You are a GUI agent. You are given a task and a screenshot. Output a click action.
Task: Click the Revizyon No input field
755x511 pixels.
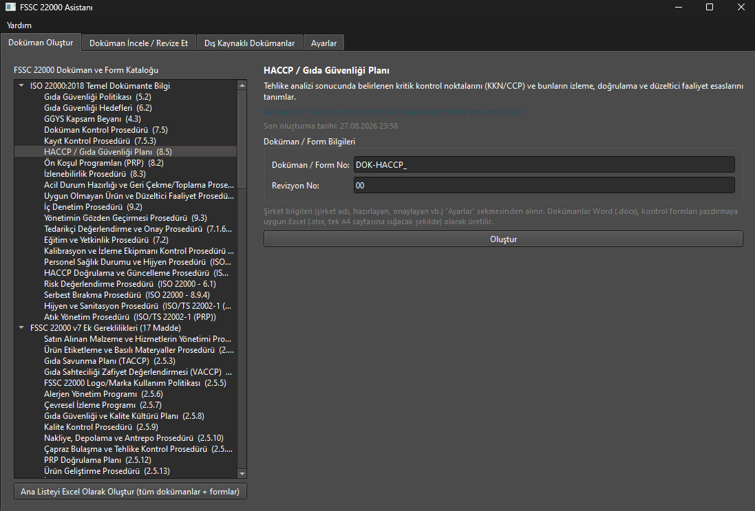click(x=544, y=185)
